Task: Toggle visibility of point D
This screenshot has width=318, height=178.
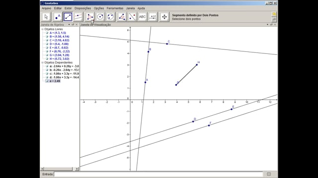Action: click(x=47, y=44)
